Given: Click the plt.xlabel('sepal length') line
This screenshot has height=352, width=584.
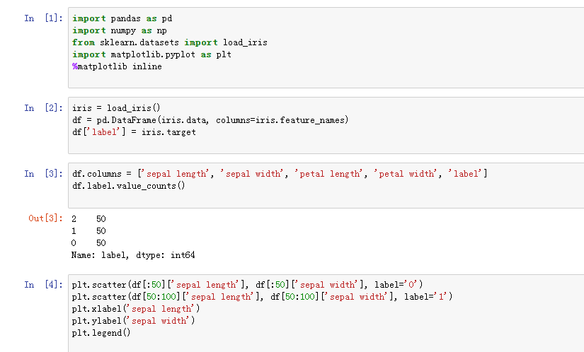Looking at the screenshot, I should pyautogui.click(x=136, y=309).
